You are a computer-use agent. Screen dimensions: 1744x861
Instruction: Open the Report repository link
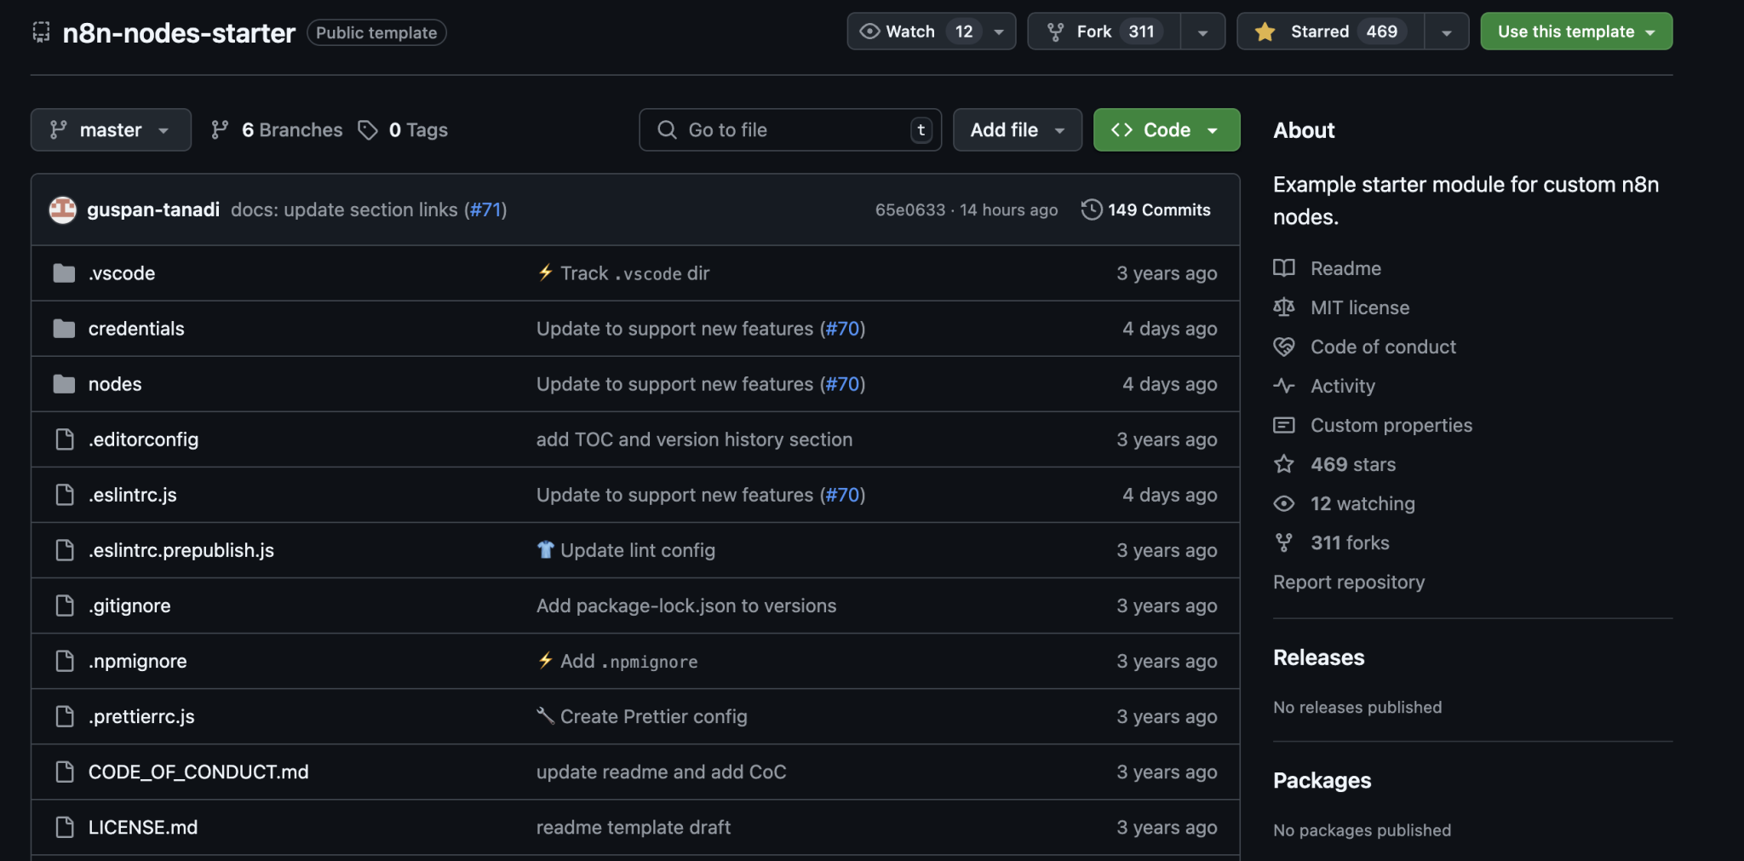pyautogui.click(x=1348, y=582)
